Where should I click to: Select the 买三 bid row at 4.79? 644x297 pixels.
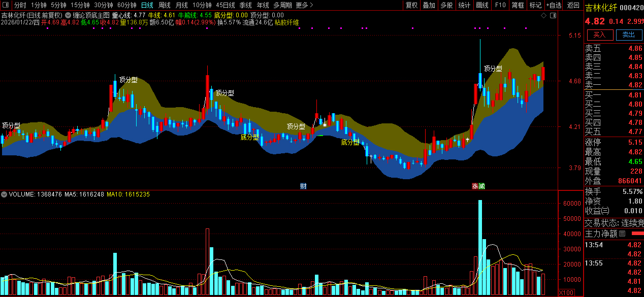tap(614, 113)
